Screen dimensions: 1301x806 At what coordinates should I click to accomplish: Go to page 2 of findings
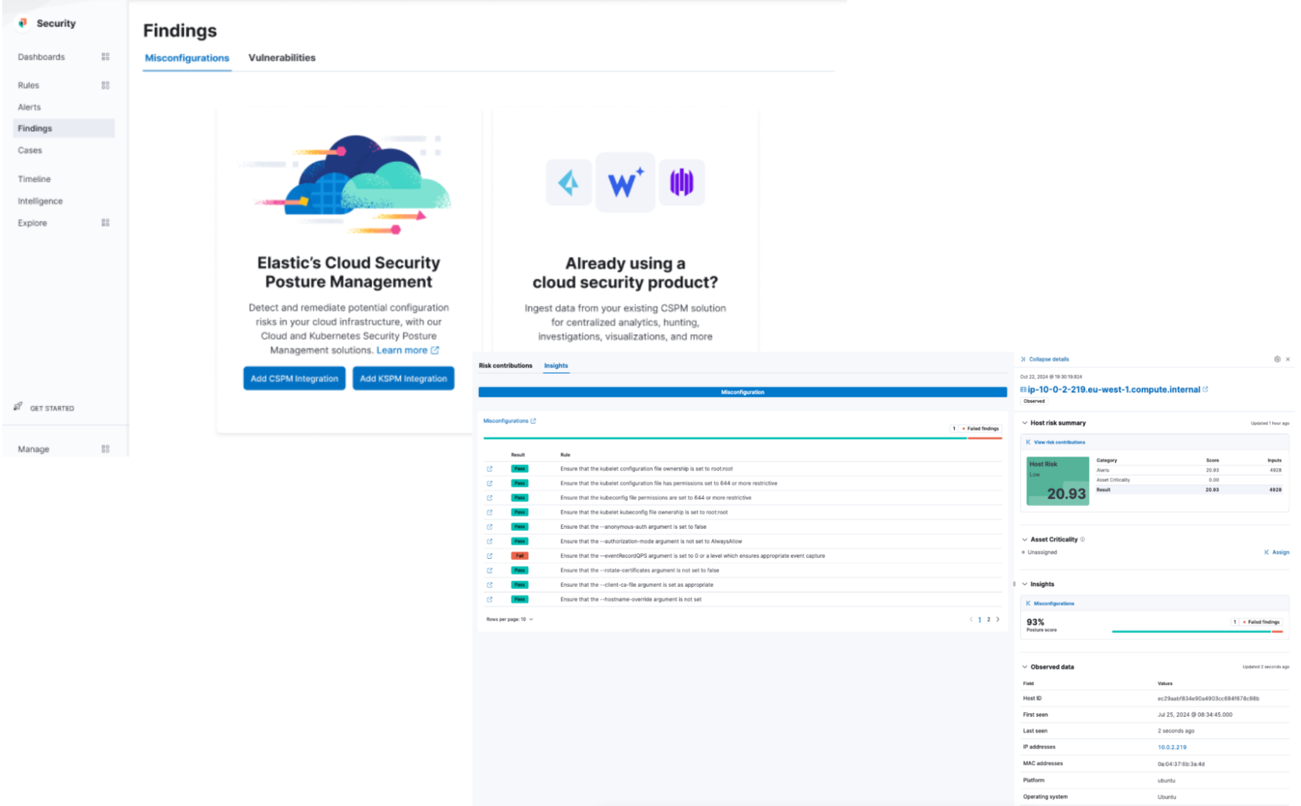(x=988, y=619)
